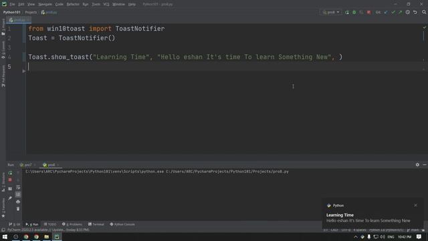Collapse the code fold marker near line 5
The width and height of the screenshot is (428, 241).
pos(24,71)
